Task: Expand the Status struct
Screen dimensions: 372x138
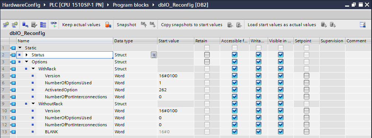Action: (27, 55)
